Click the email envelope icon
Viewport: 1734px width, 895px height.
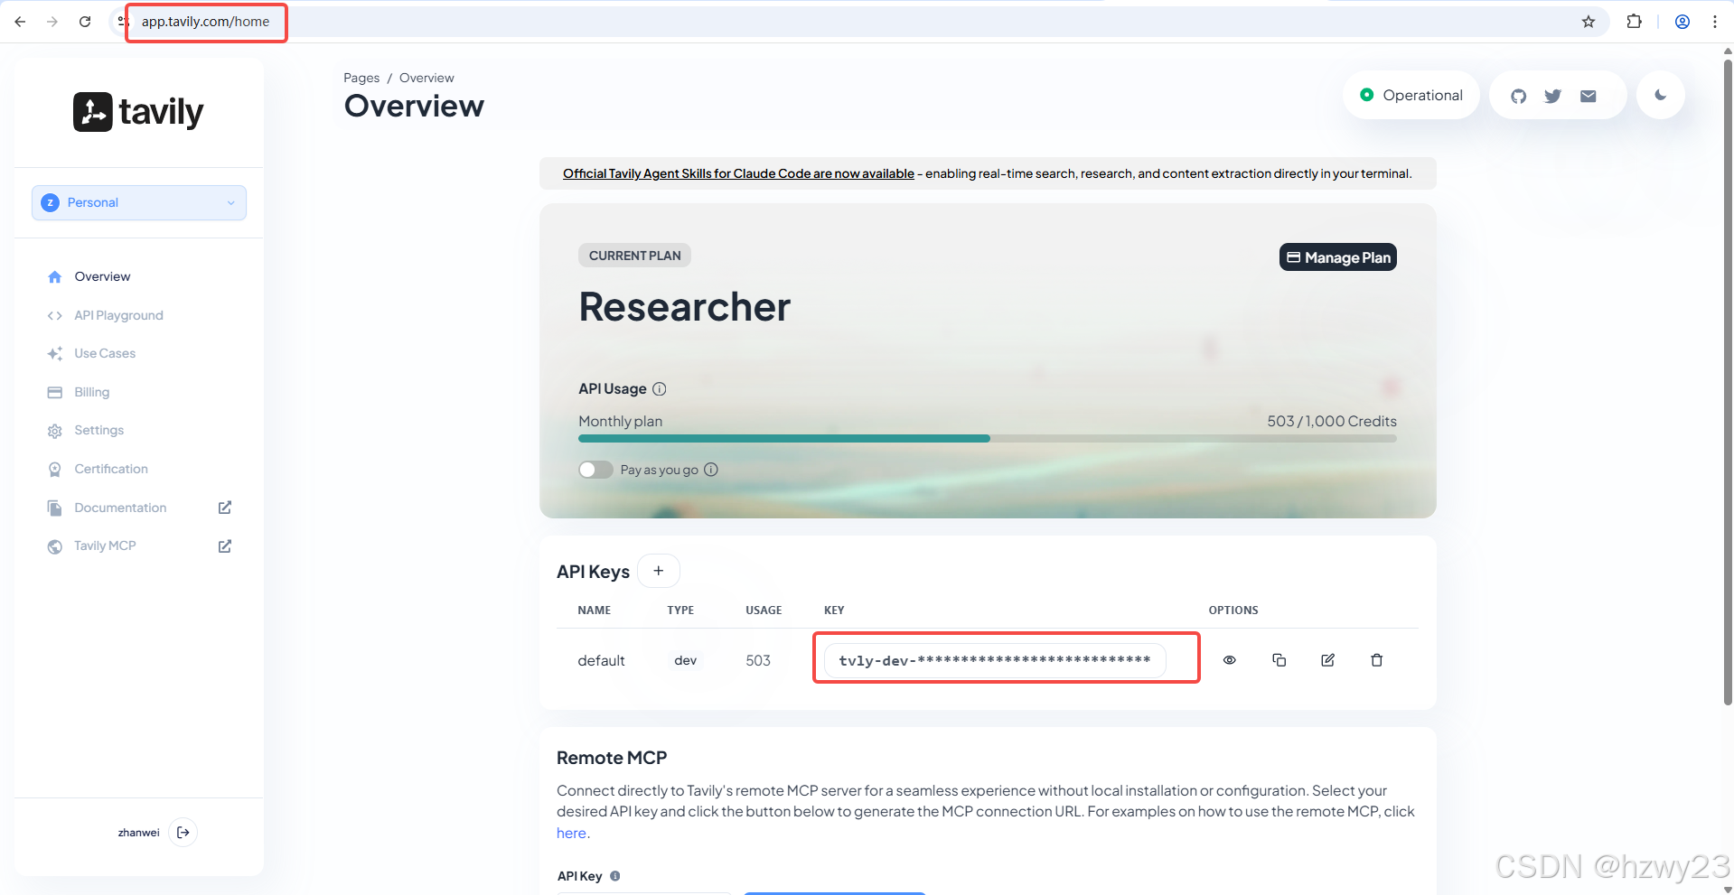pos(1589,96)
